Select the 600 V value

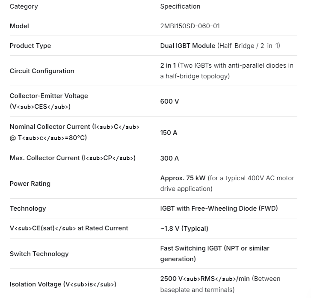169,101
